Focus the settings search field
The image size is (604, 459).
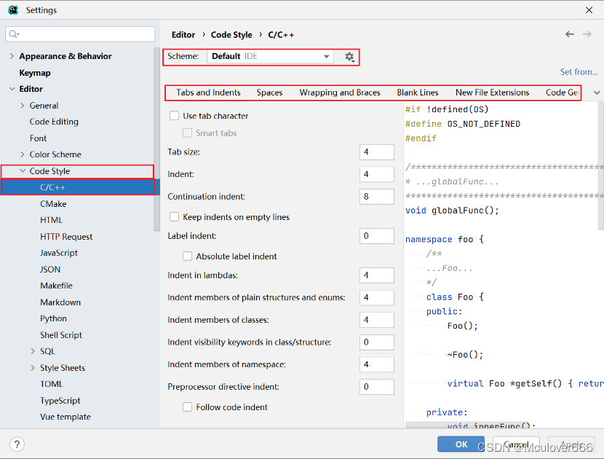(80, 34)
